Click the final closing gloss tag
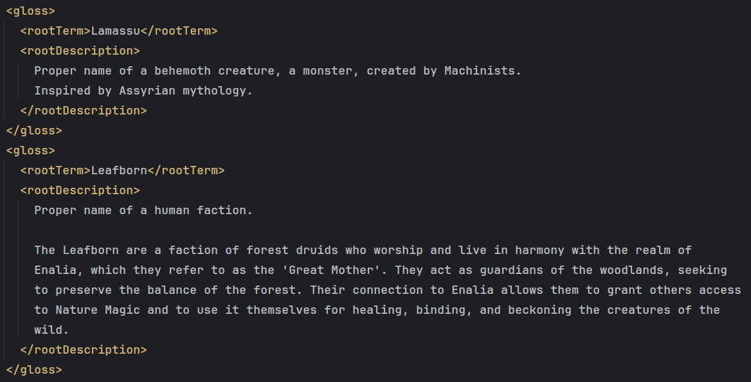 (34, 370)
